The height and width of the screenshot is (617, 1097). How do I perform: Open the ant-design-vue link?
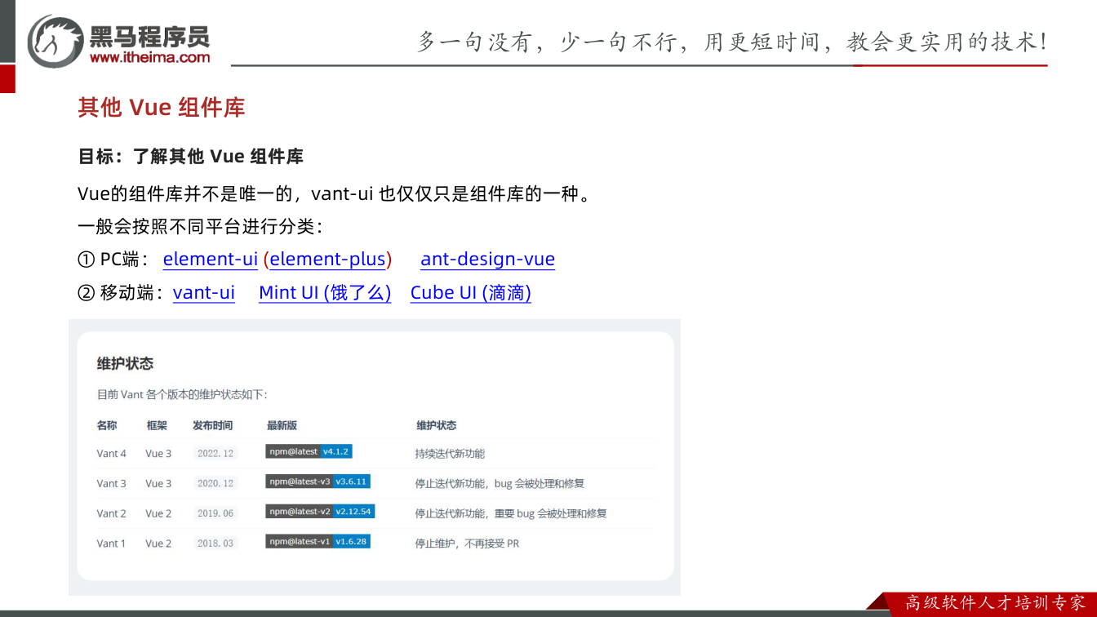[x=488, y=260]
